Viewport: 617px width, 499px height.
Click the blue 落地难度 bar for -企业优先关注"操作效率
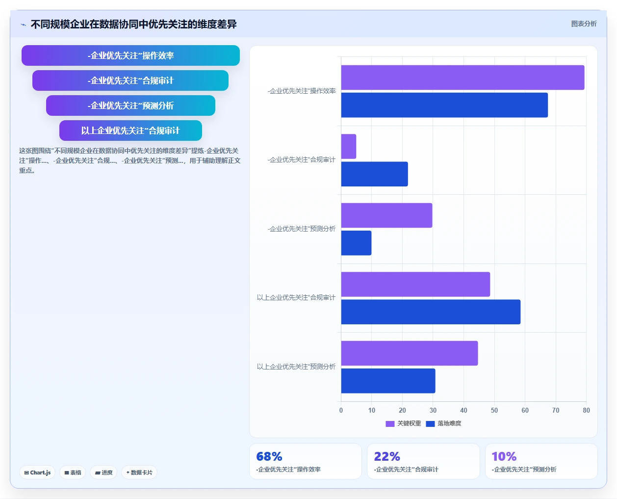444,105
